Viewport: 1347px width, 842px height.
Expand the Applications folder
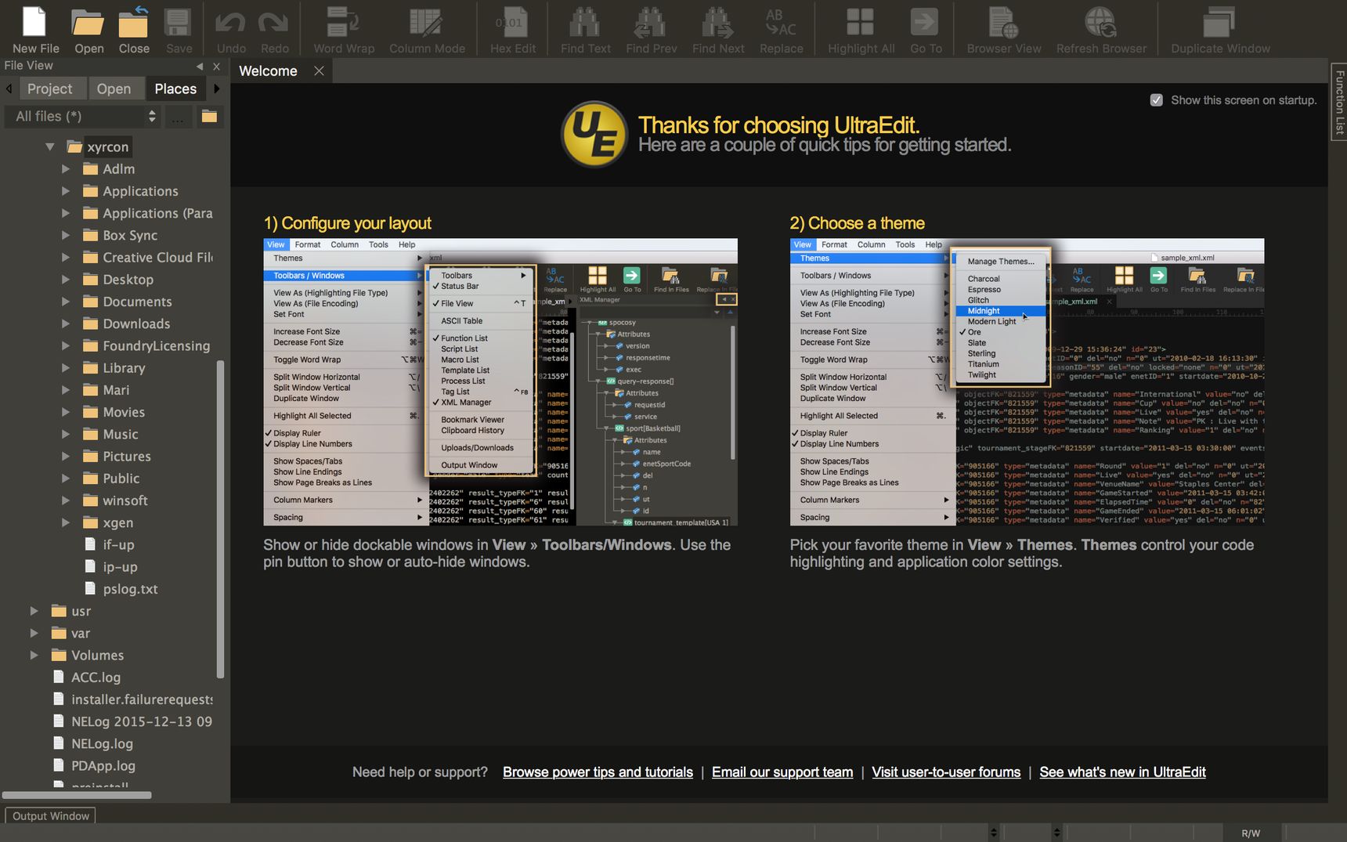tap(66, 191)
